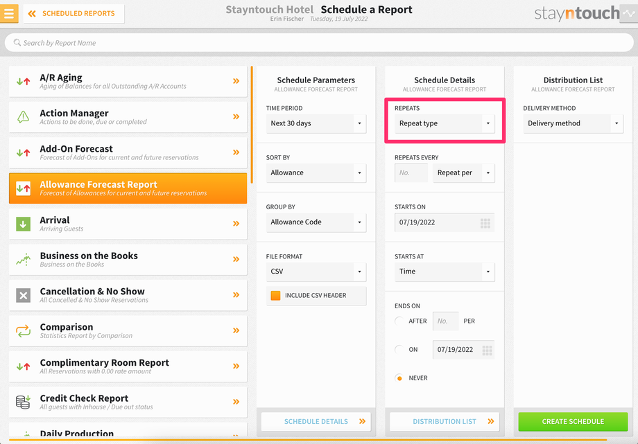Viewport: 638px width, 444px height.
Task: Open Credit Check Report double chevron
Action: pos(236,402)
